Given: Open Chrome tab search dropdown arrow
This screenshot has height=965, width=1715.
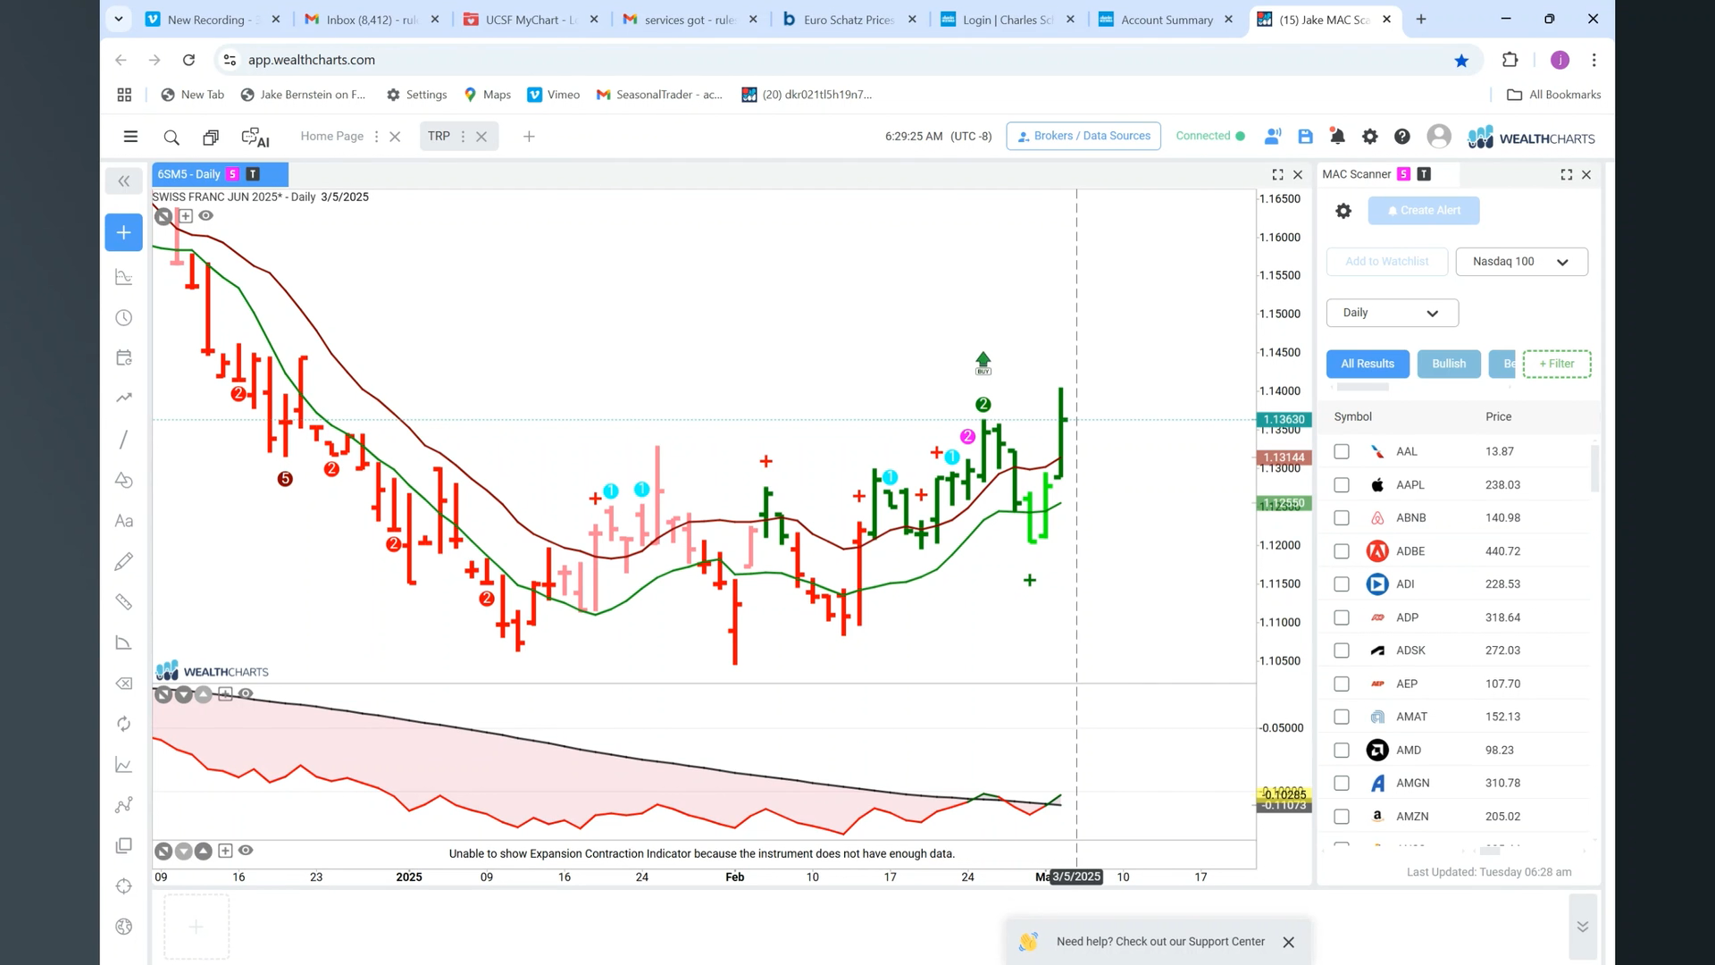Looking at the screenshot, I should coord(118,19).
